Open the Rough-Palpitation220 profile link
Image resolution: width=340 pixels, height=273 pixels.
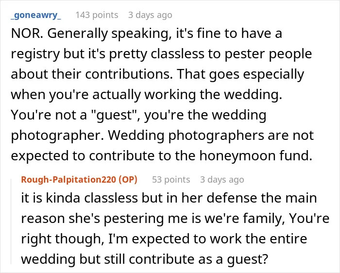tap(68, 180)
